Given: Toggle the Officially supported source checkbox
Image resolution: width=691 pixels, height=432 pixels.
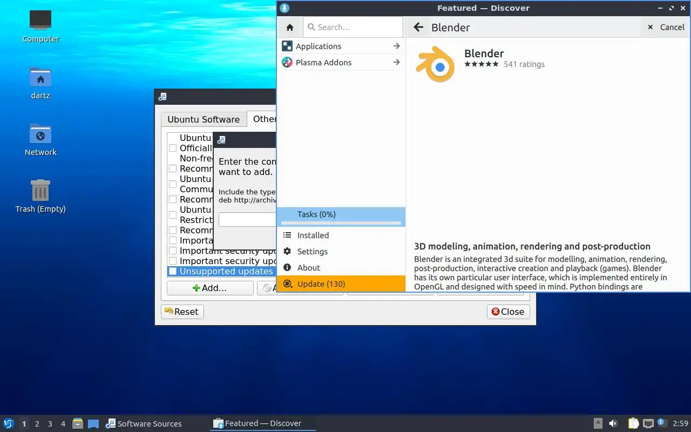Looking at the screenshot, I should point(173,148).
